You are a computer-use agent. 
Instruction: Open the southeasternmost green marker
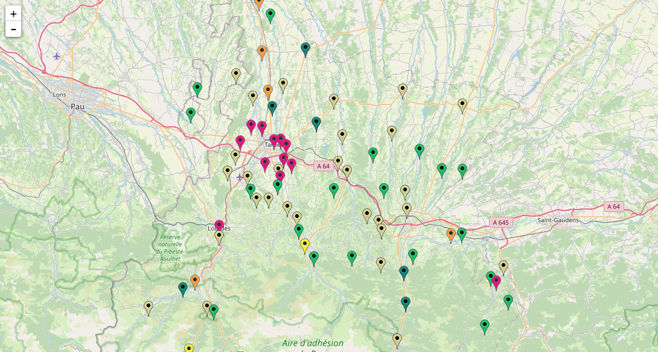pyautogui.click(x=485, y=327)
